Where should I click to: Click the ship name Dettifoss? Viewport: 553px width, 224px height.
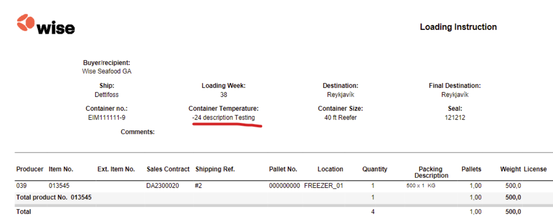(107, 95)
